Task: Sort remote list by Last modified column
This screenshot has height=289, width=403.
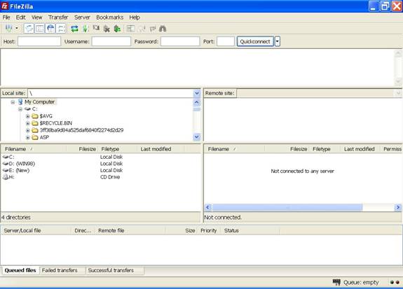Action: point(360,149)
